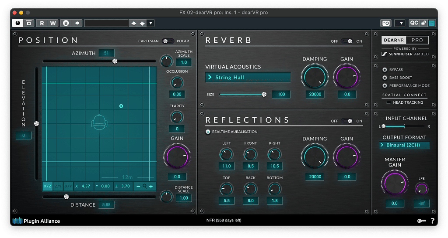448x238 pixels.
Task: Click the Reflections Gain knob
Action: [346, 157]
